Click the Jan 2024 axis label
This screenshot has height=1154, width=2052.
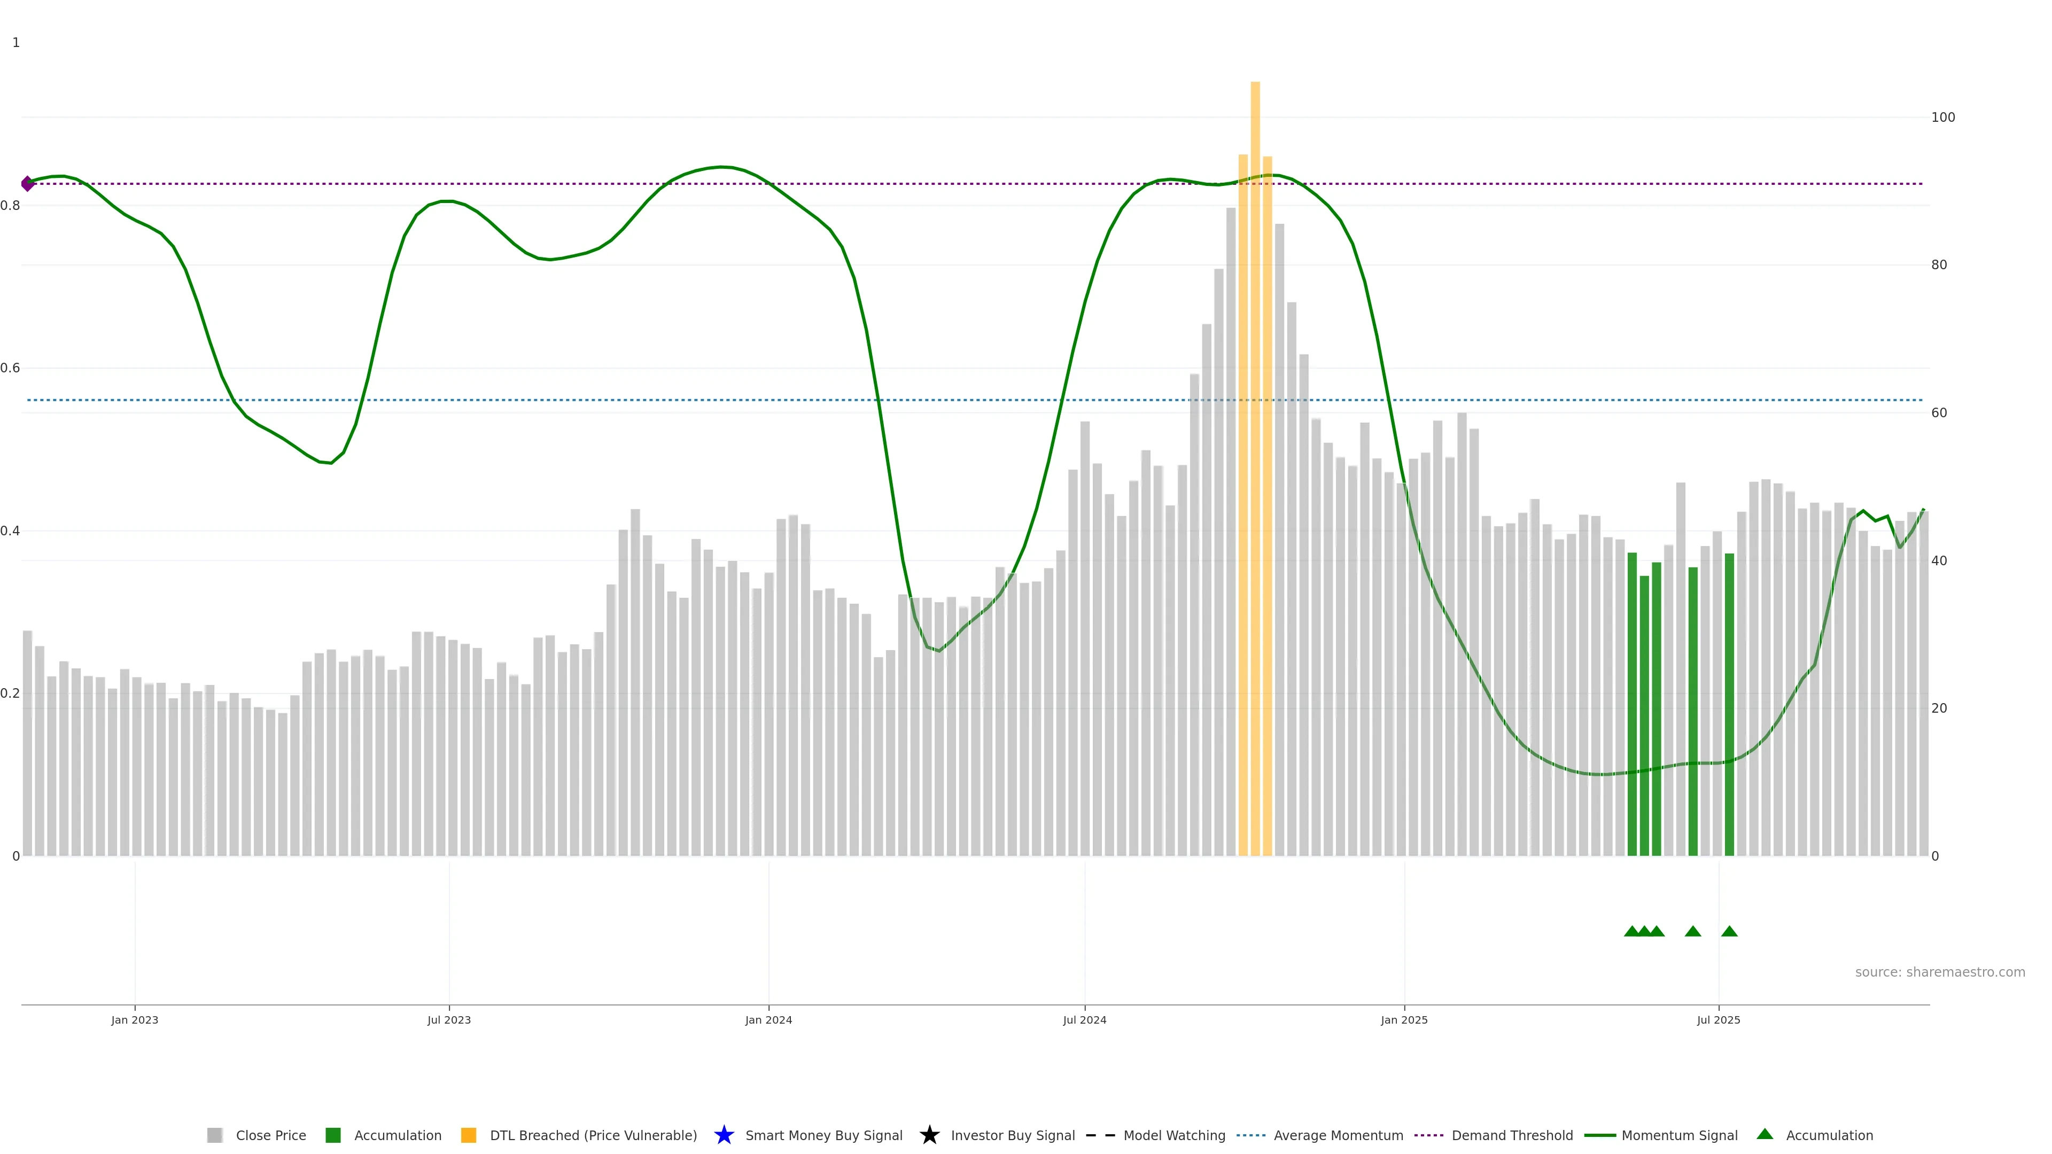tap(768, 1019)
